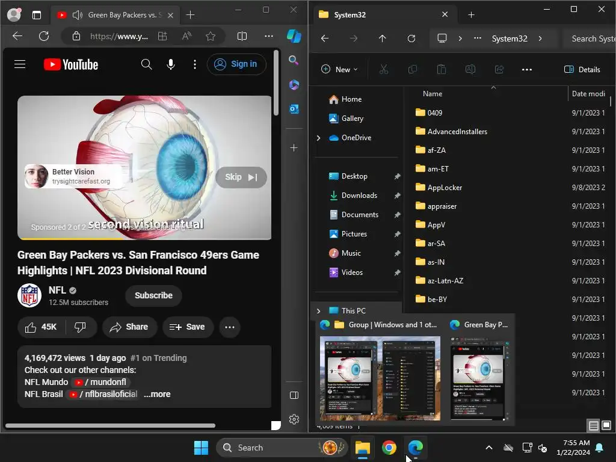Open Outlook in Edge sidebar

coord(294,108)
